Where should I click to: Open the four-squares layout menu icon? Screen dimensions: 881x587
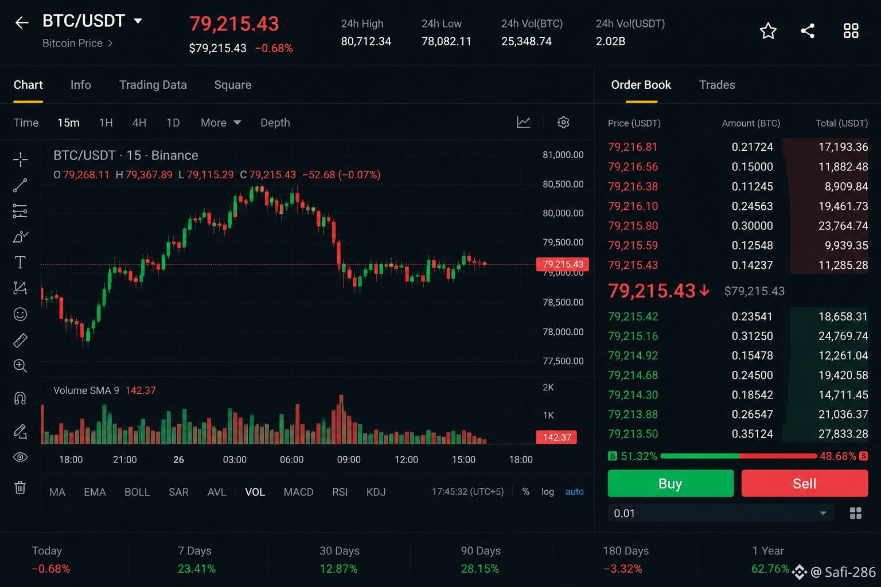point(851,31)
